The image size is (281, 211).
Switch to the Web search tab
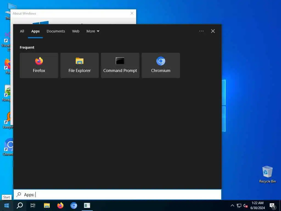76,31
